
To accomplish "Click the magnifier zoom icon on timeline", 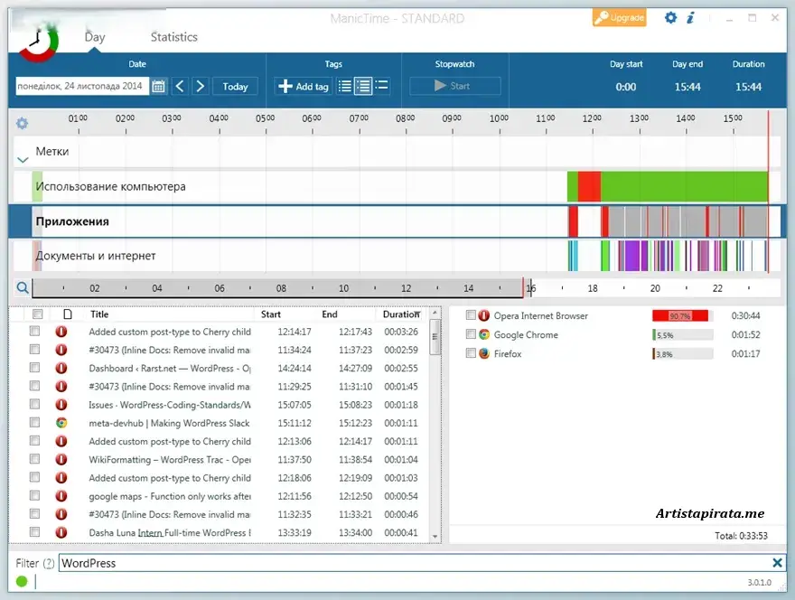I will pos(23,288).
